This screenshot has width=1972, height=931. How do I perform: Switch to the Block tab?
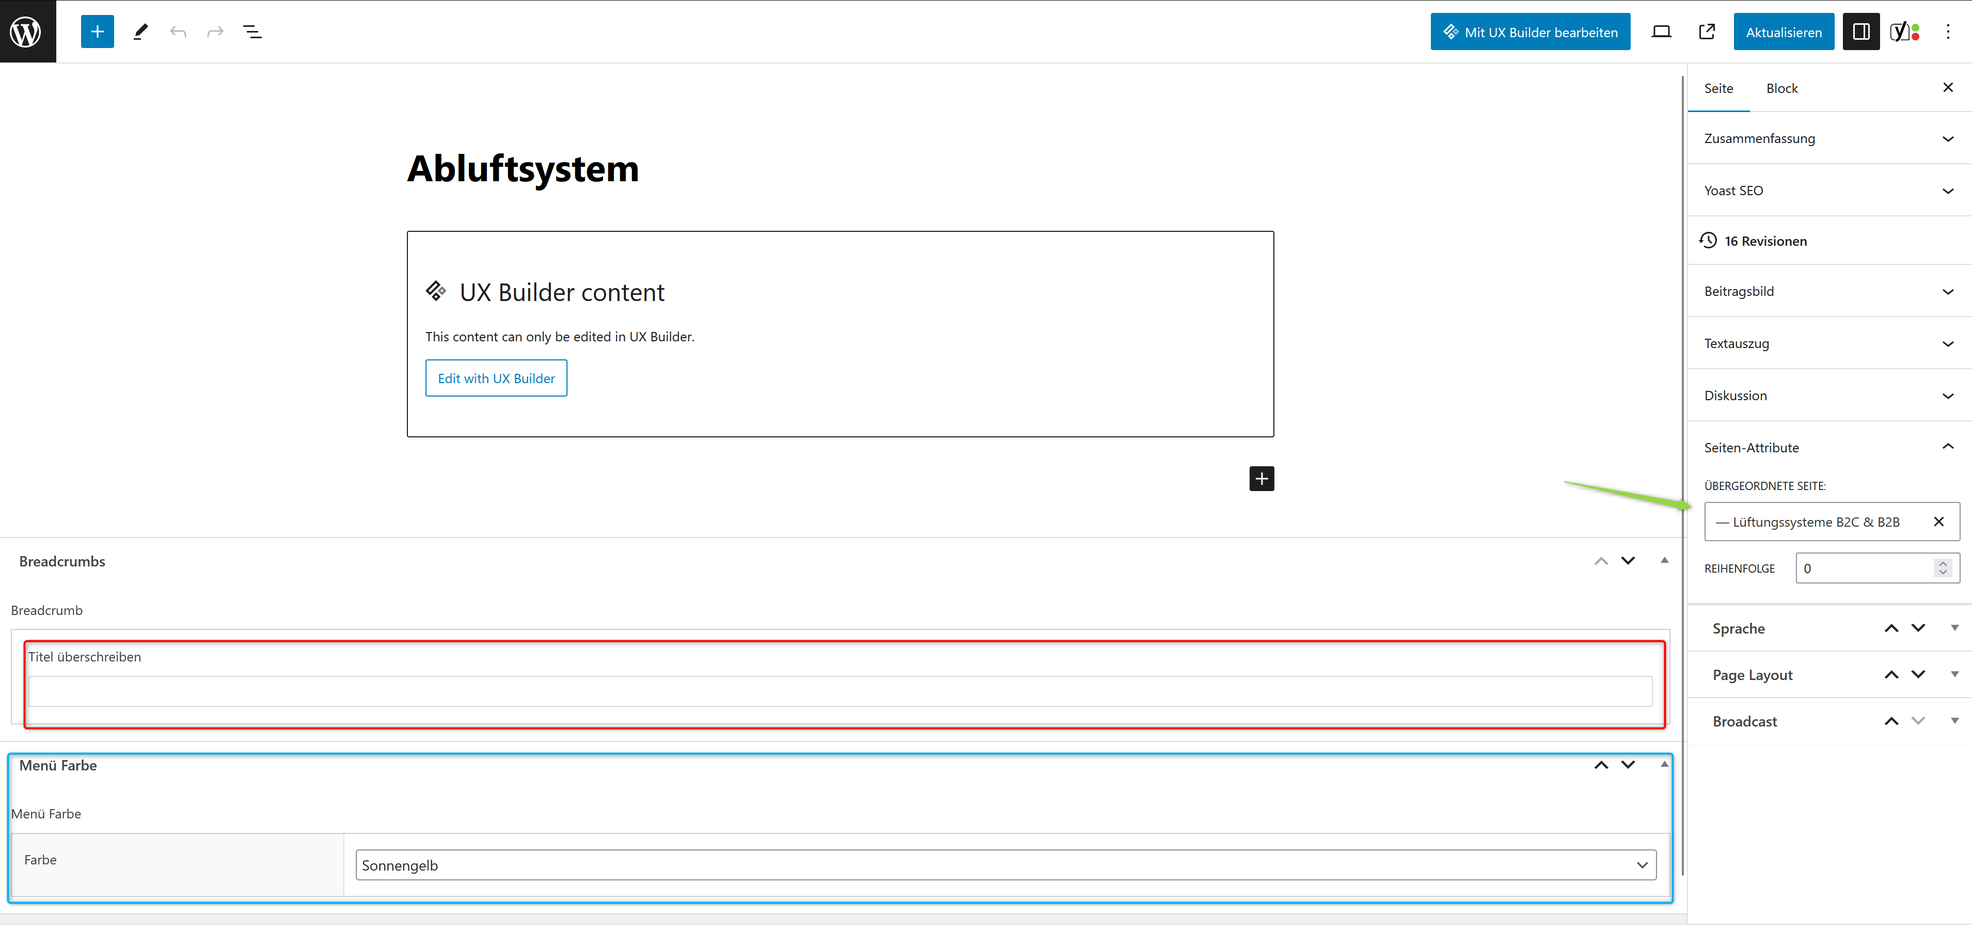pyautogui.click(x=1782, y=88)
